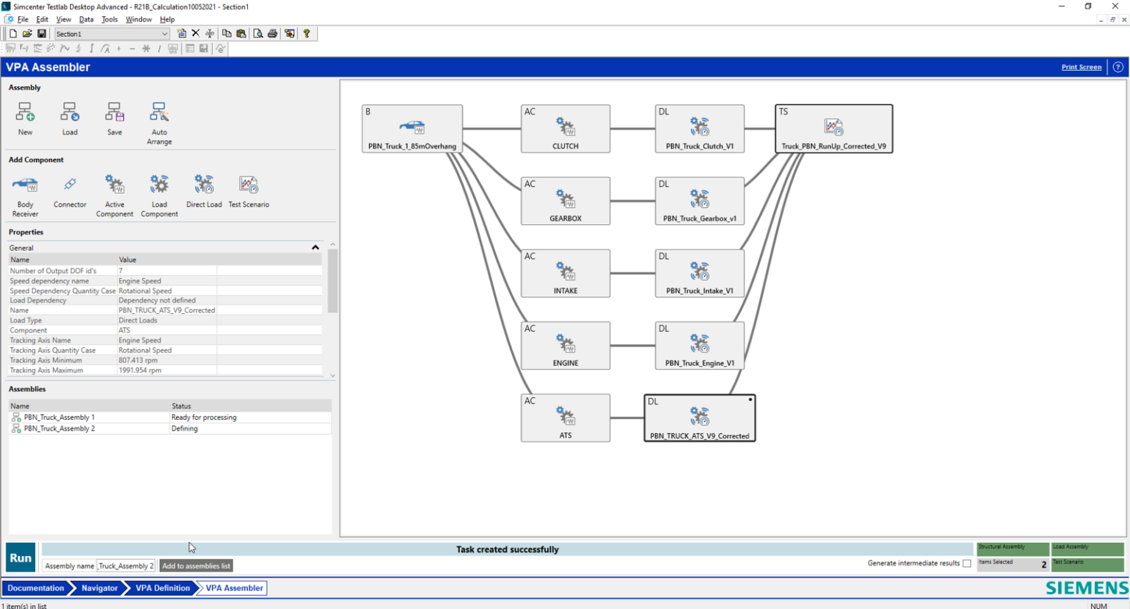1130x609 pixels.
Task: Collapse the General properties section
Action: [315, 248]
